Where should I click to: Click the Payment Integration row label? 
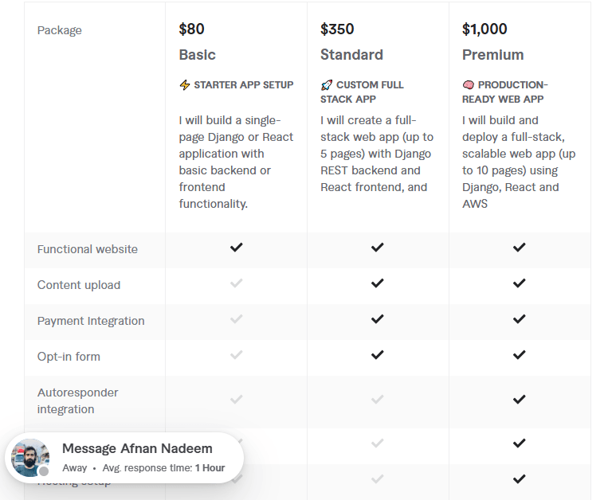(x=91, y=321)
